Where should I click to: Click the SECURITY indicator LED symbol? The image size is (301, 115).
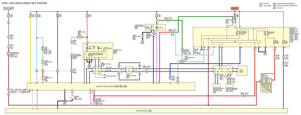coord(87,48)
